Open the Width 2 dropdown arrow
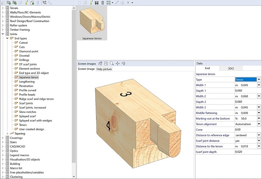This screenshot has height=179, width=262. [x=259, y=96]
